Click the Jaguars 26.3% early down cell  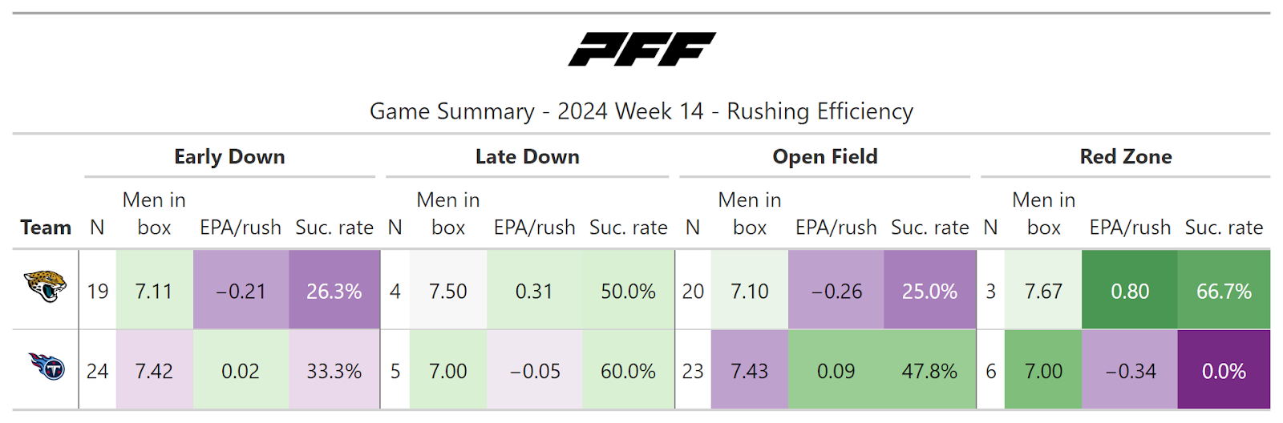[x=334, y=291]
